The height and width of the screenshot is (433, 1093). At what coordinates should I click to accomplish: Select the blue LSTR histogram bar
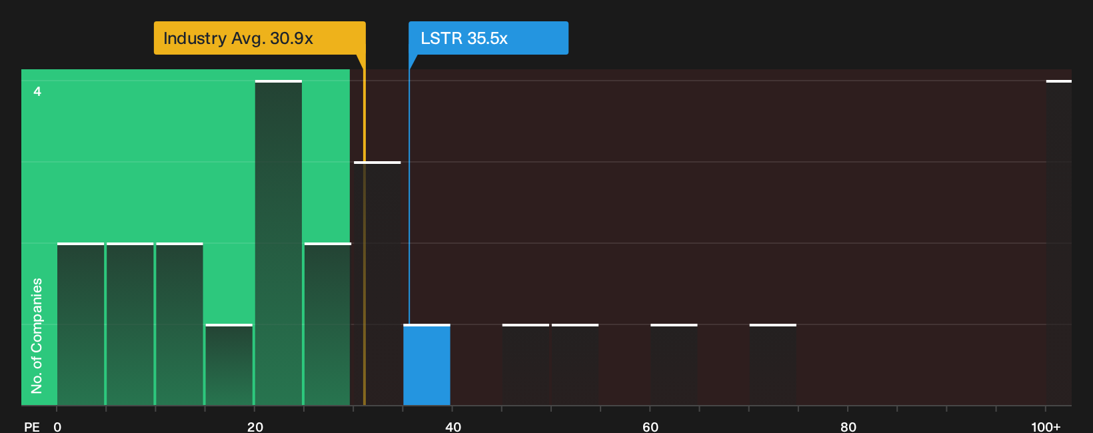click(x=427, y=365)
